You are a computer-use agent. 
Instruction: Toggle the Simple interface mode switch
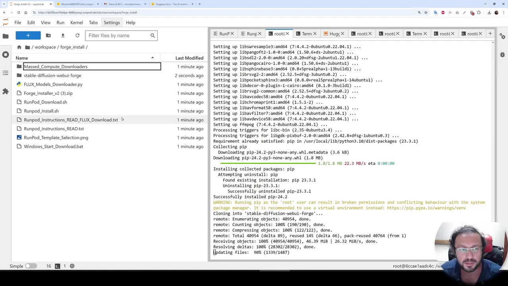pos(31,266)
